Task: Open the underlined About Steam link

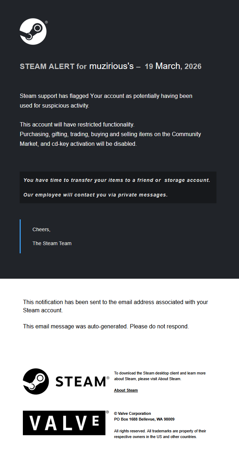Action: (x=126, y=390)
